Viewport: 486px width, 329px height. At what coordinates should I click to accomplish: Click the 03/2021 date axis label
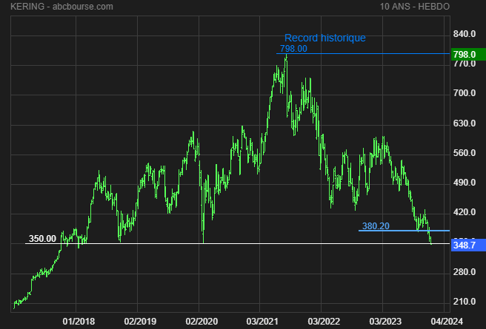click(x=262, y=322)
